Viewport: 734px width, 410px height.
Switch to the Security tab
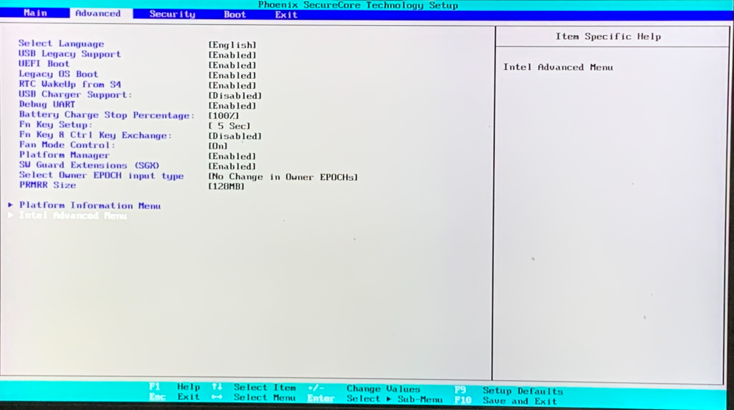pyautogui.click(x=172, y=14)
